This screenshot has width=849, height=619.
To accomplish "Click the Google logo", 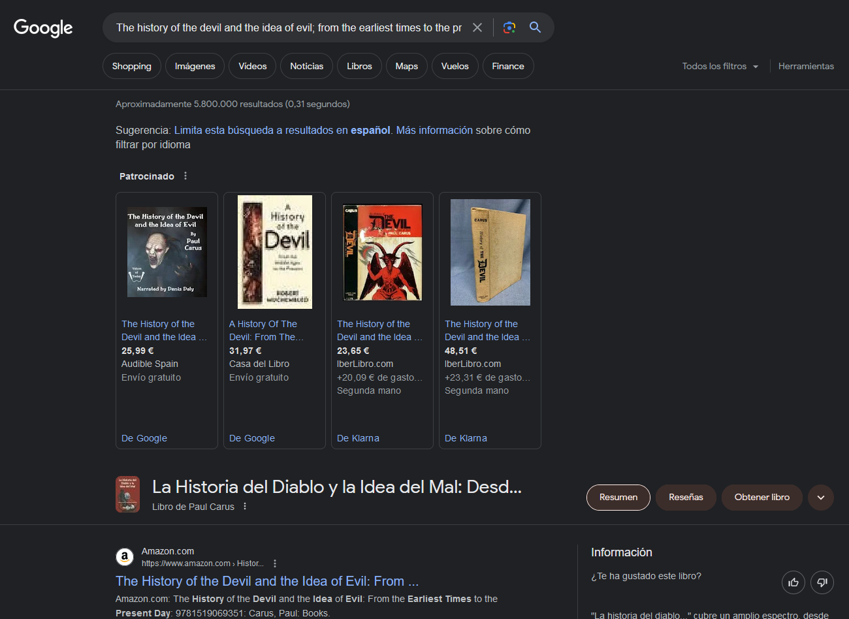I will pos(43,27).
